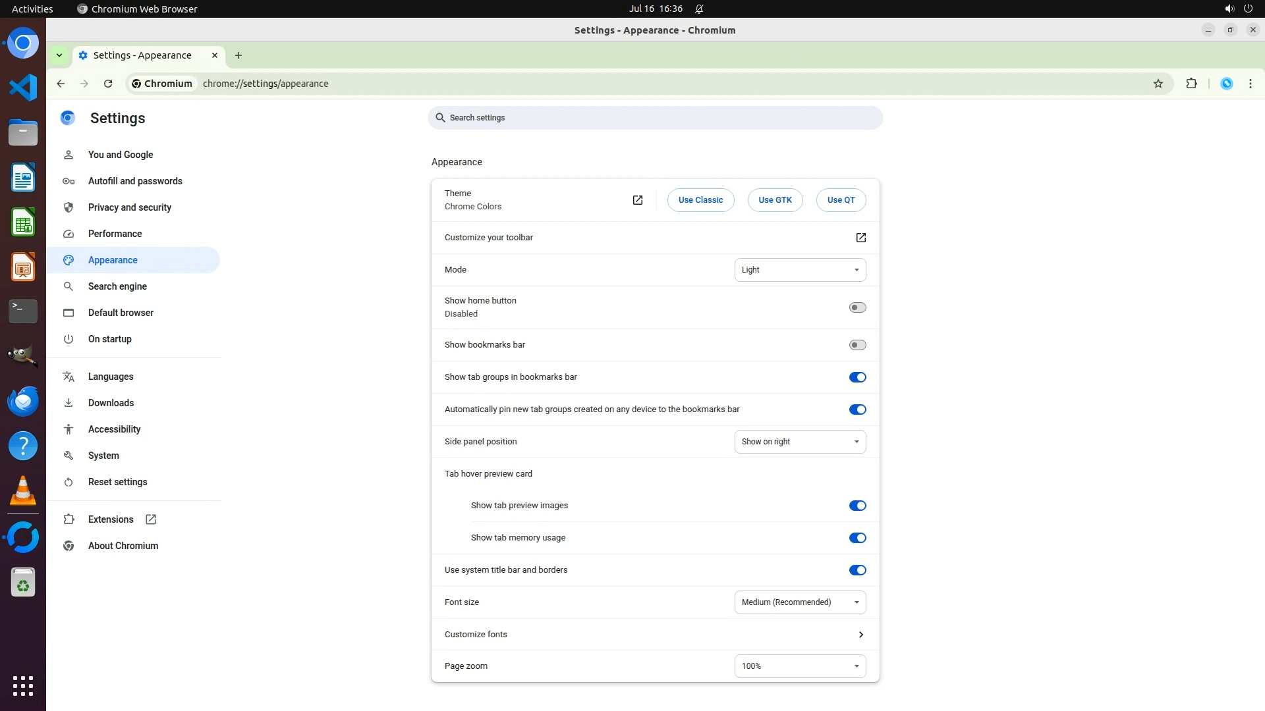Disable Show tab memory usage toggle

pos(857,538)
